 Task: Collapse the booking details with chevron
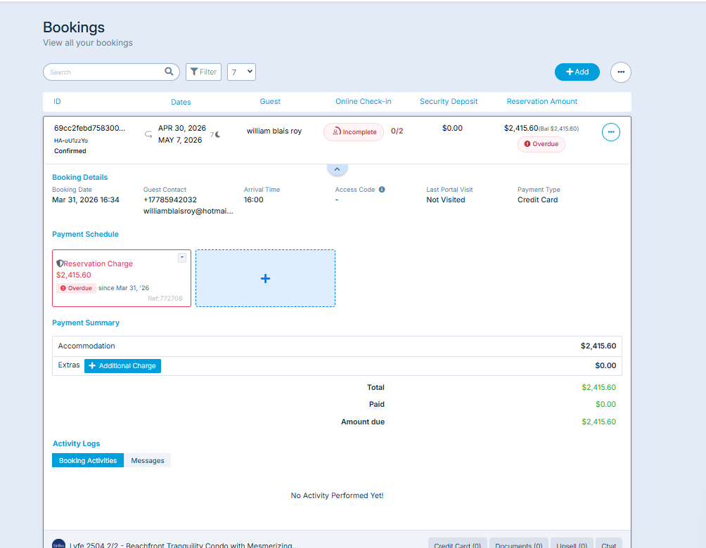pyautogui.click(x=337, y=169)
